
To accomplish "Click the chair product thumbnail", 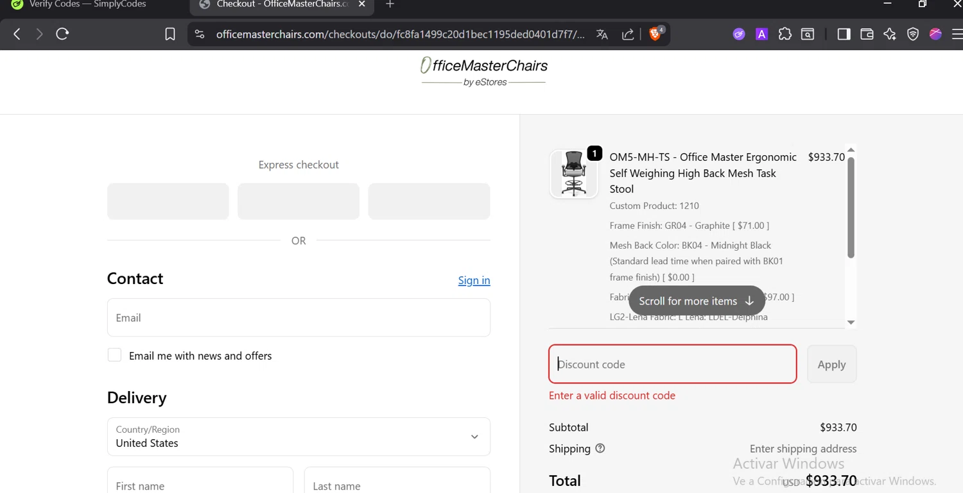I will click(574, 174).
